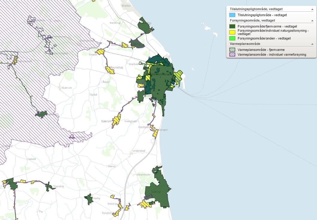Click the Thorshøj green district heating area

49,186
